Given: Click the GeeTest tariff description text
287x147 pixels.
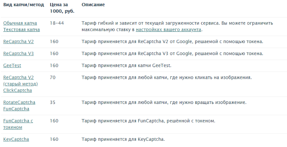Looking at the screenshot, I should pos(126,66).
